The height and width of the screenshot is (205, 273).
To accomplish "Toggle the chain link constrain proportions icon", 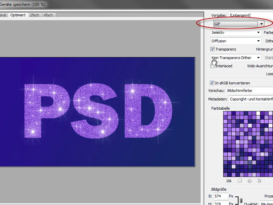I will pos(241,201).
